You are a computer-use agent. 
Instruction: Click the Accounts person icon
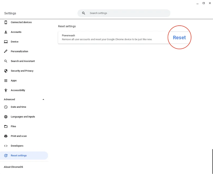pyautogui.click(x=6, y=32)
